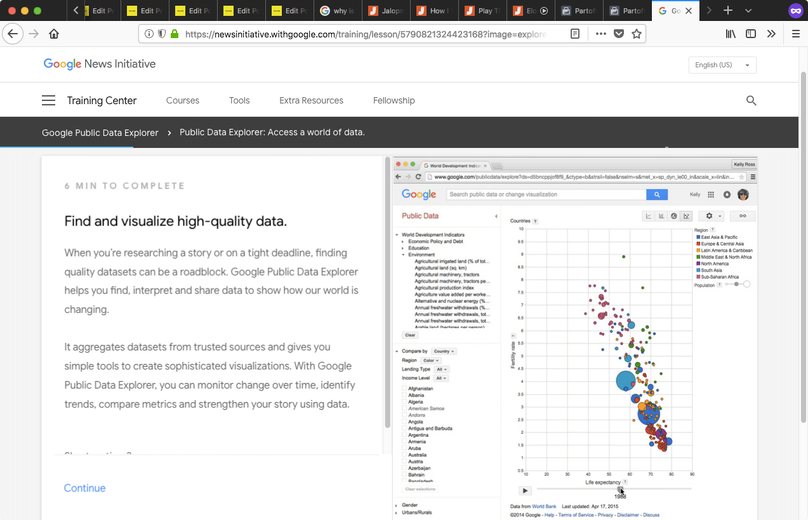Collapse the Environment category
This screenshot has height=520, width=808.
pos(403,255)
